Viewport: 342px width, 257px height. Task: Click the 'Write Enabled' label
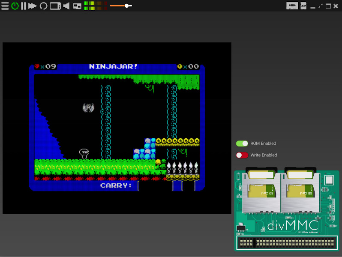264,155
